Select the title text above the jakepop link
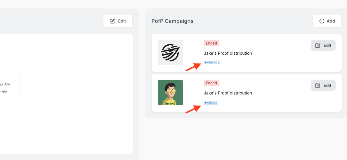347x160 pixels. click(x=228, y=93)
